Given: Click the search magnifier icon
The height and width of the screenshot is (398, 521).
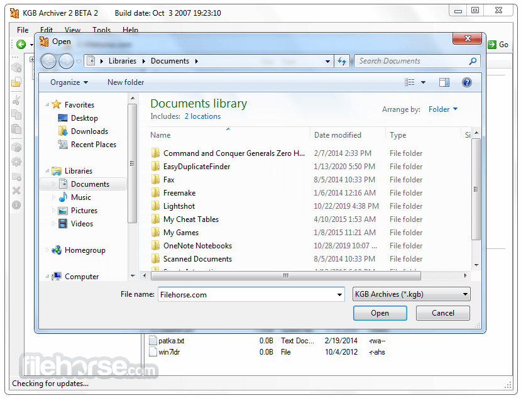Looking at the screenshot, I should [x=473, y=61].
